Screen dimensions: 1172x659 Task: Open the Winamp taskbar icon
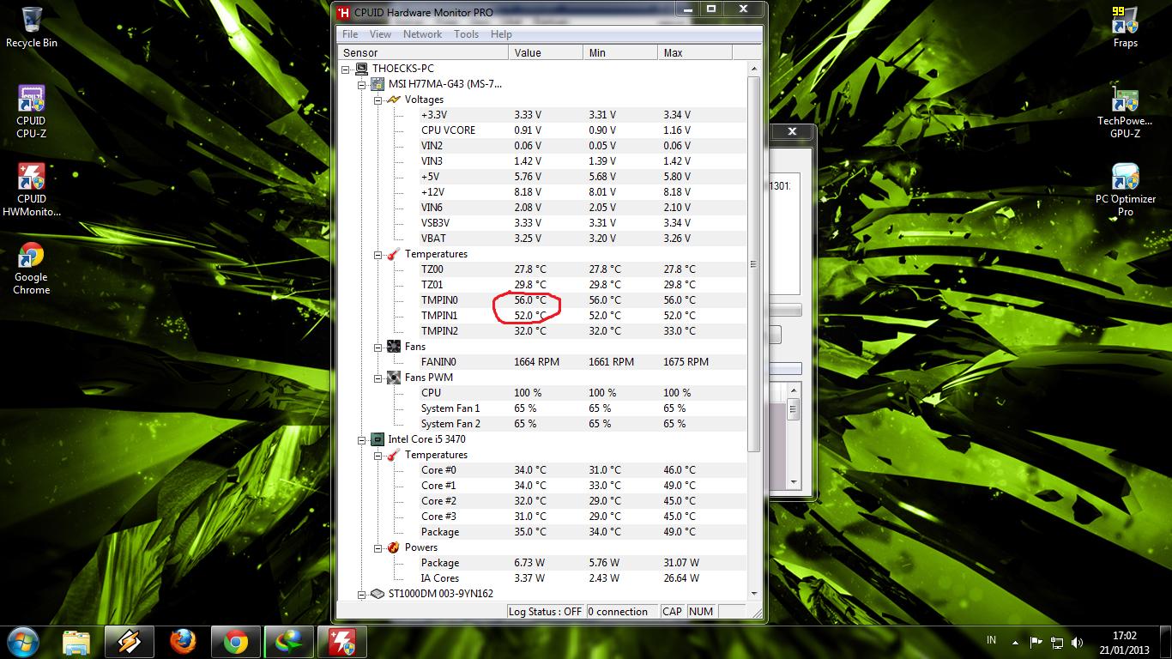(130, 642)
